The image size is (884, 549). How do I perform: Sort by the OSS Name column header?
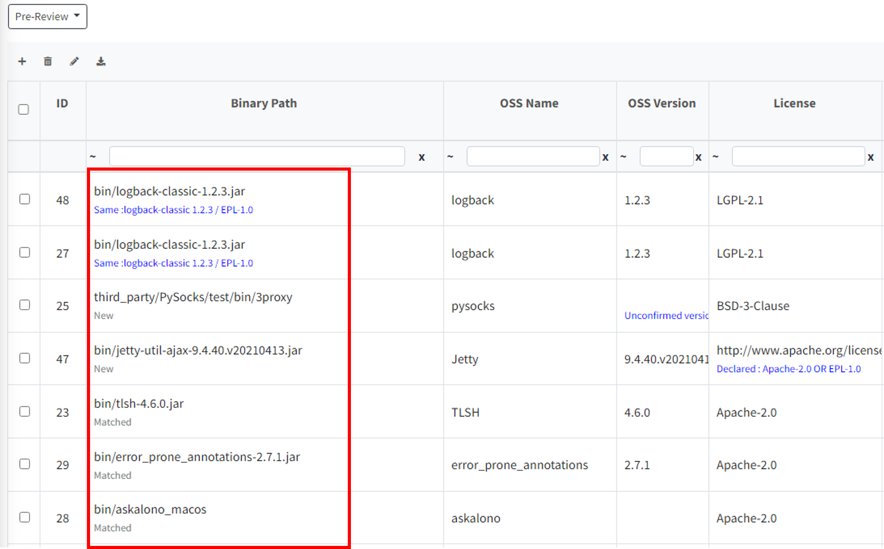click(x=529, y=103)
